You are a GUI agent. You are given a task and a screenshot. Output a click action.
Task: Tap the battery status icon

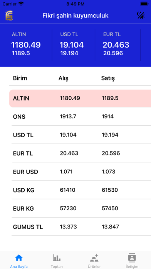coord(144,4)
